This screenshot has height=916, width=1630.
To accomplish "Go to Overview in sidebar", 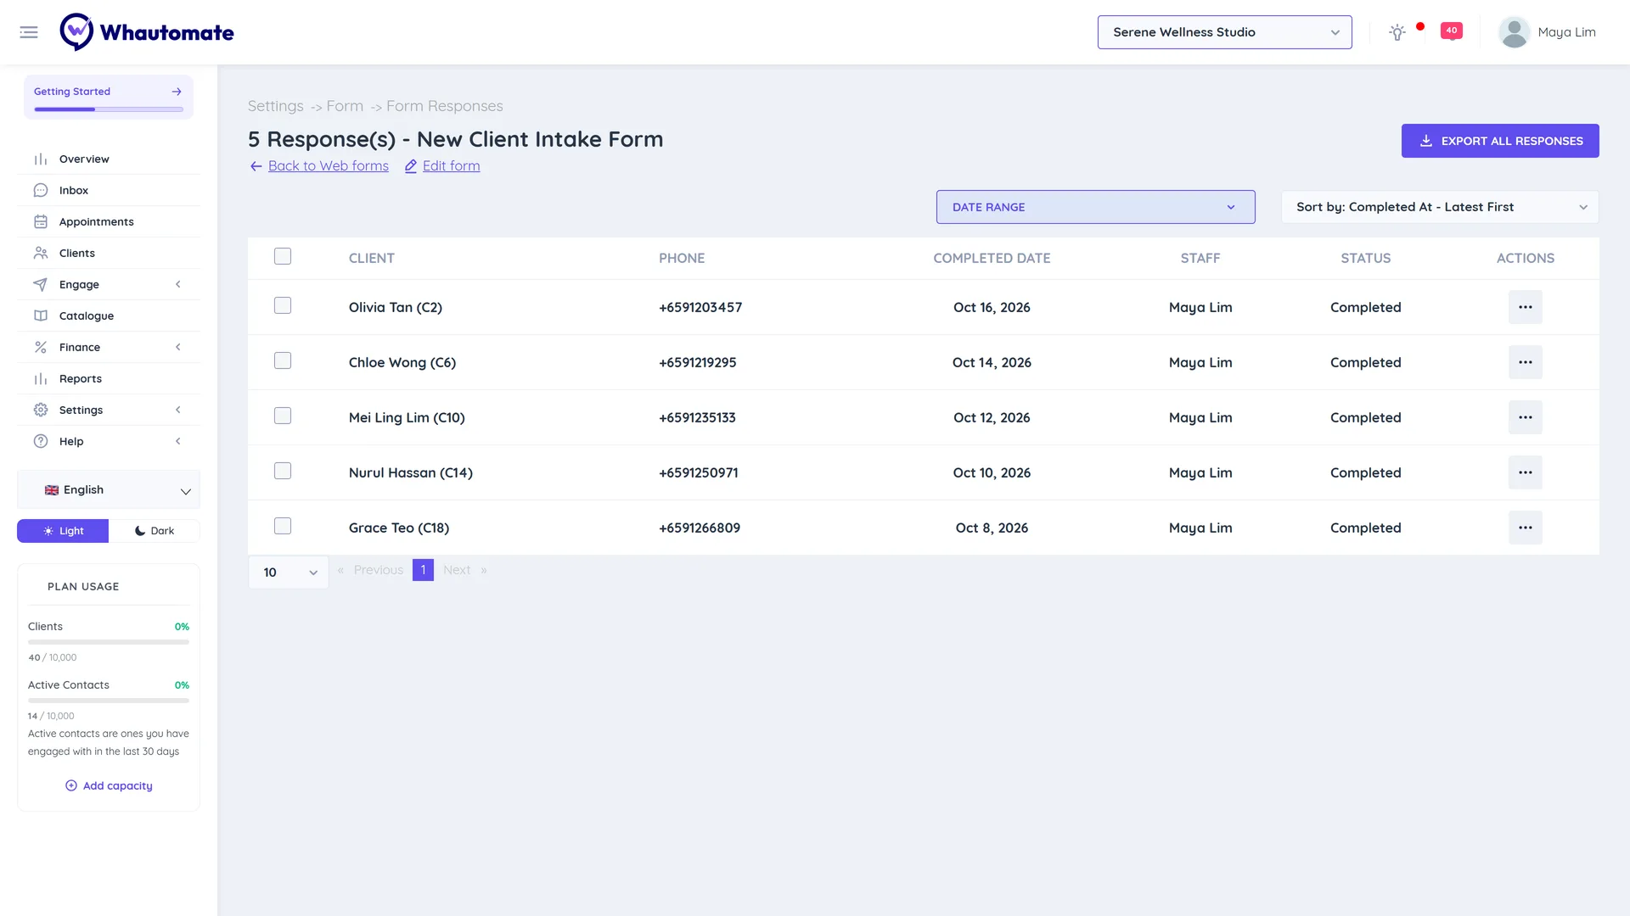I will pos(109,159).
